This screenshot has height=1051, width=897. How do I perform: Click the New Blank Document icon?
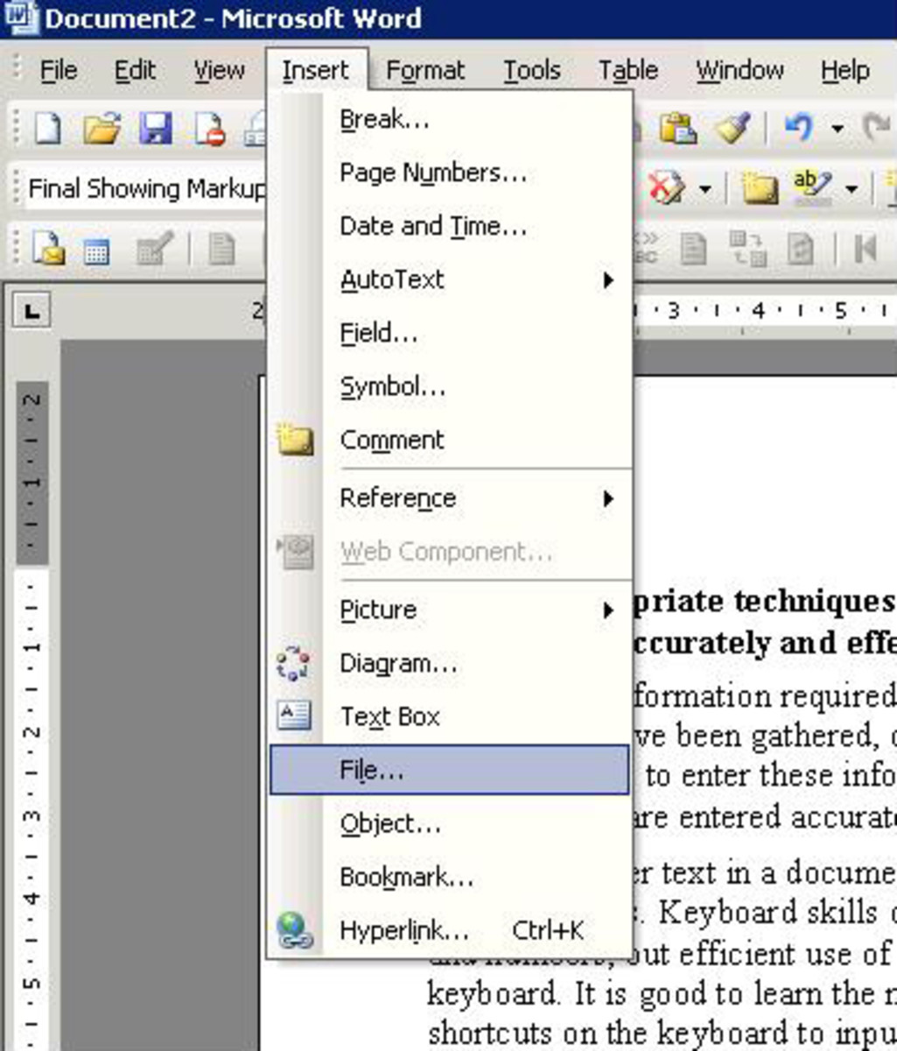[x=47, y=130]
